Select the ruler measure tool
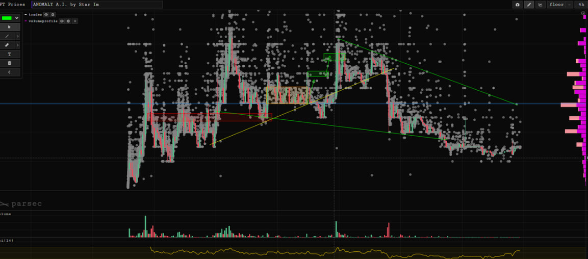This screenshot has width=588, height=259. click(7, 45)
